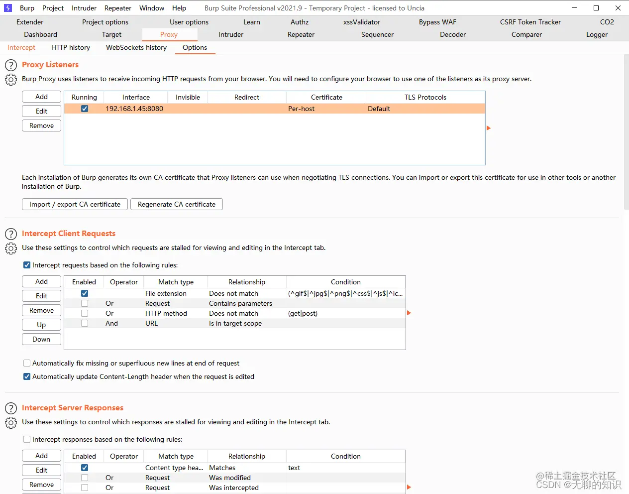Sort listeners by Certificate column header
This screenshot has height=494, width=629.
click(x=326, y=97)
